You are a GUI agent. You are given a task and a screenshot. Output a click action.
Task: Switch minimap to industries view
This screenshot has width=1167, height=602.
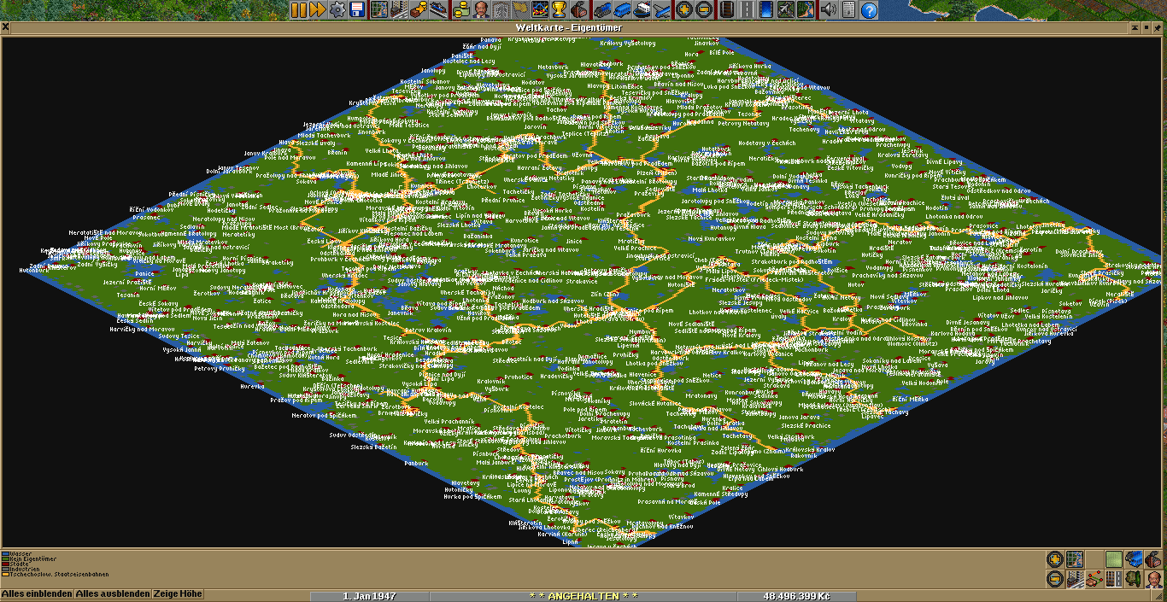pyautogui.click(x=1153, y=559)
